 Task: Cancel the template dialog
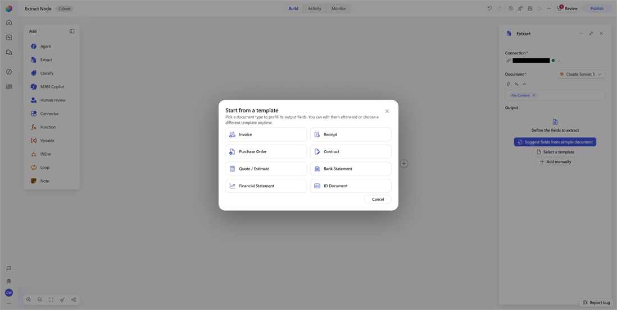click(378, 200)
